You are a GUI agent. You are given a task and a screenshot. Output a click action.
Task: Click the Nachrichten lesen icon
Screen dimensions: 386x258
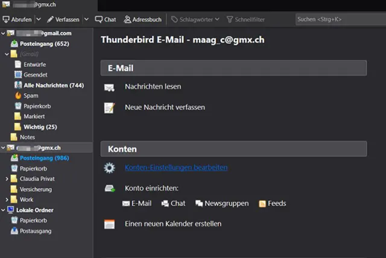coord(109,87)
